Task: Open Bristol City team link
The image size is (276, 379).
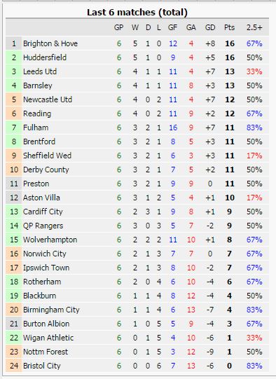Action: coord(42,366)
